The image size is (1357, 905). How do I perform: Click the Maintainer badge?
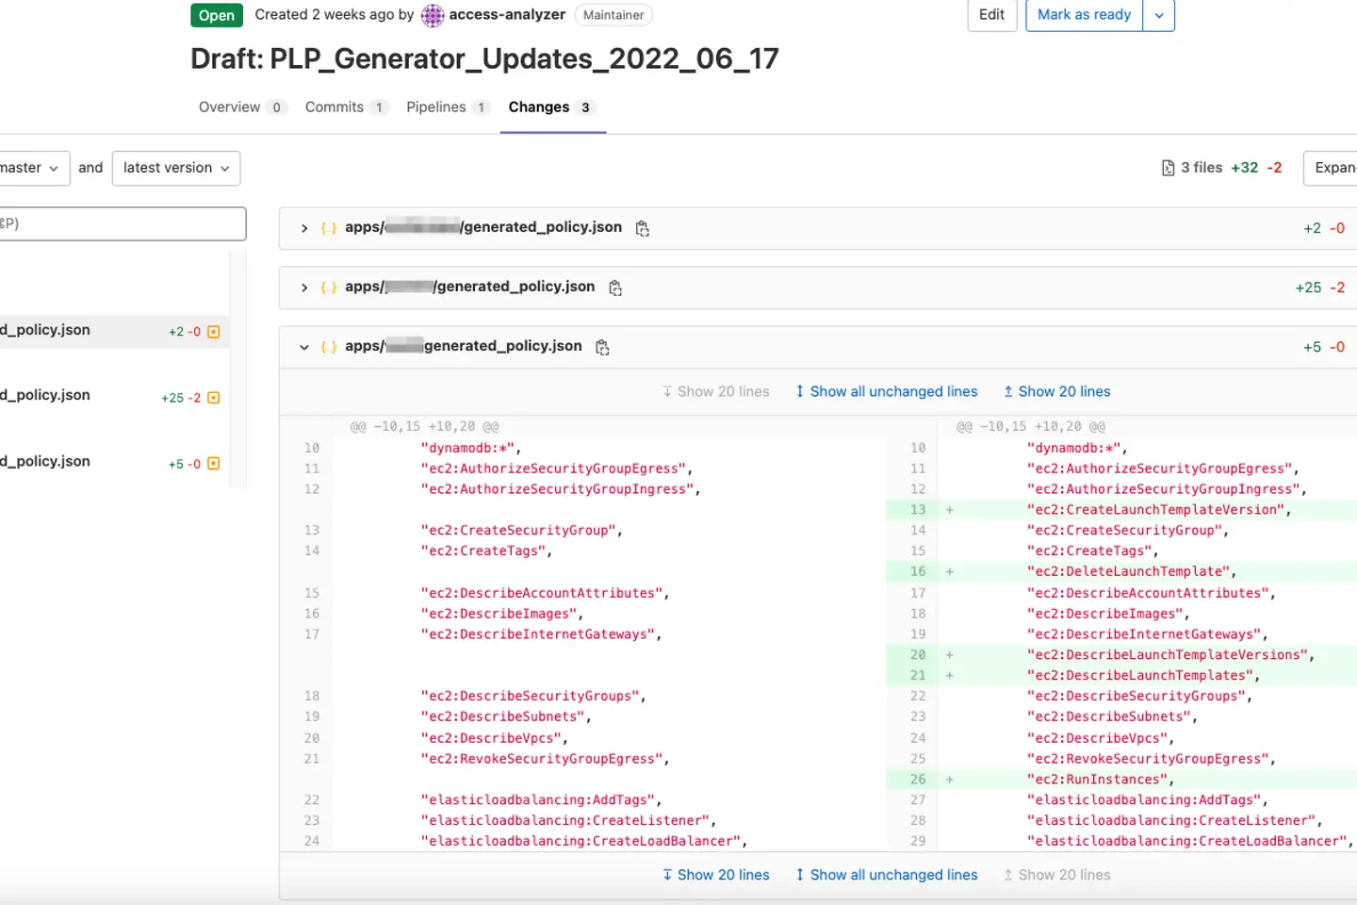tap(613, 15)
